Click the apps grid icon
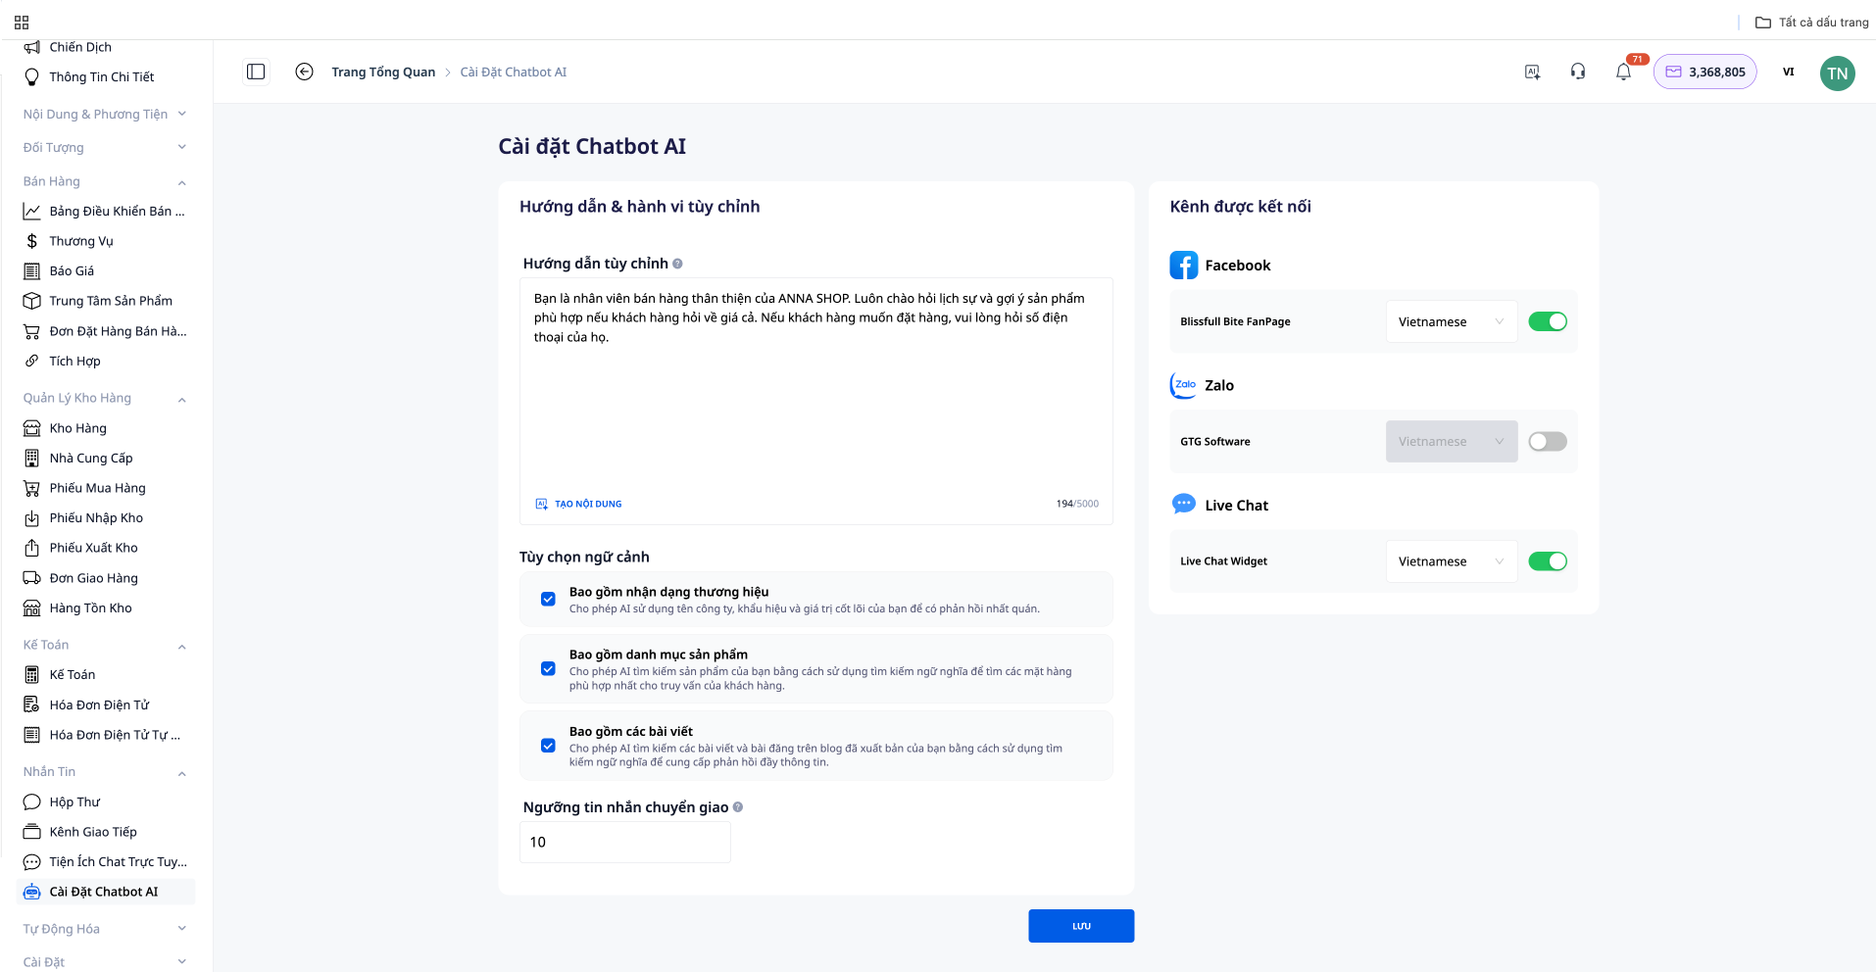This screenshot has height=972, width=1876. coord(22,22)
